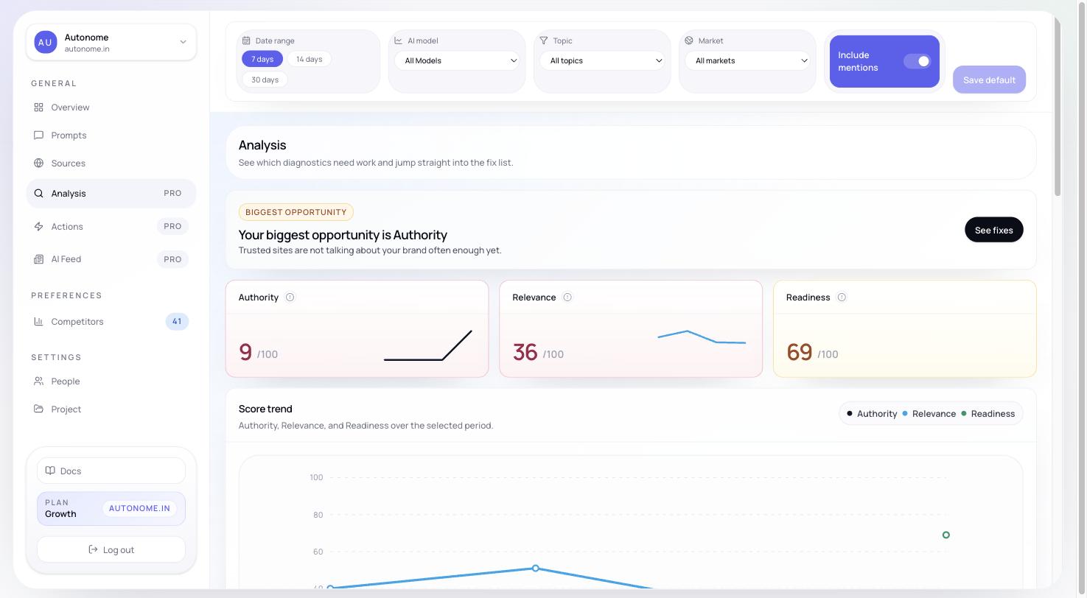This screenshot has width=1087, height=598.
Task: Open the All markets dropdown
Action: (x=747, y=61)
